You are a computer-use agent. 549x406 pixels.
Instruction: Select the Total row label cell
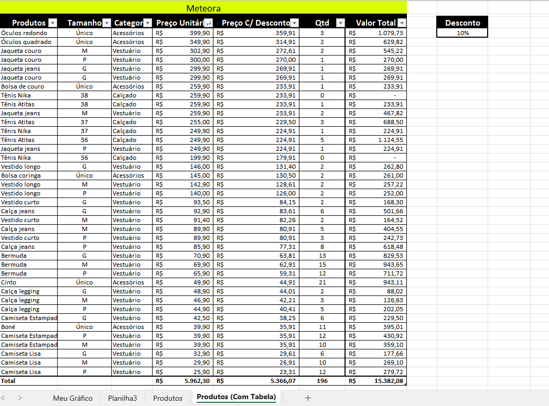coord(29,381)
